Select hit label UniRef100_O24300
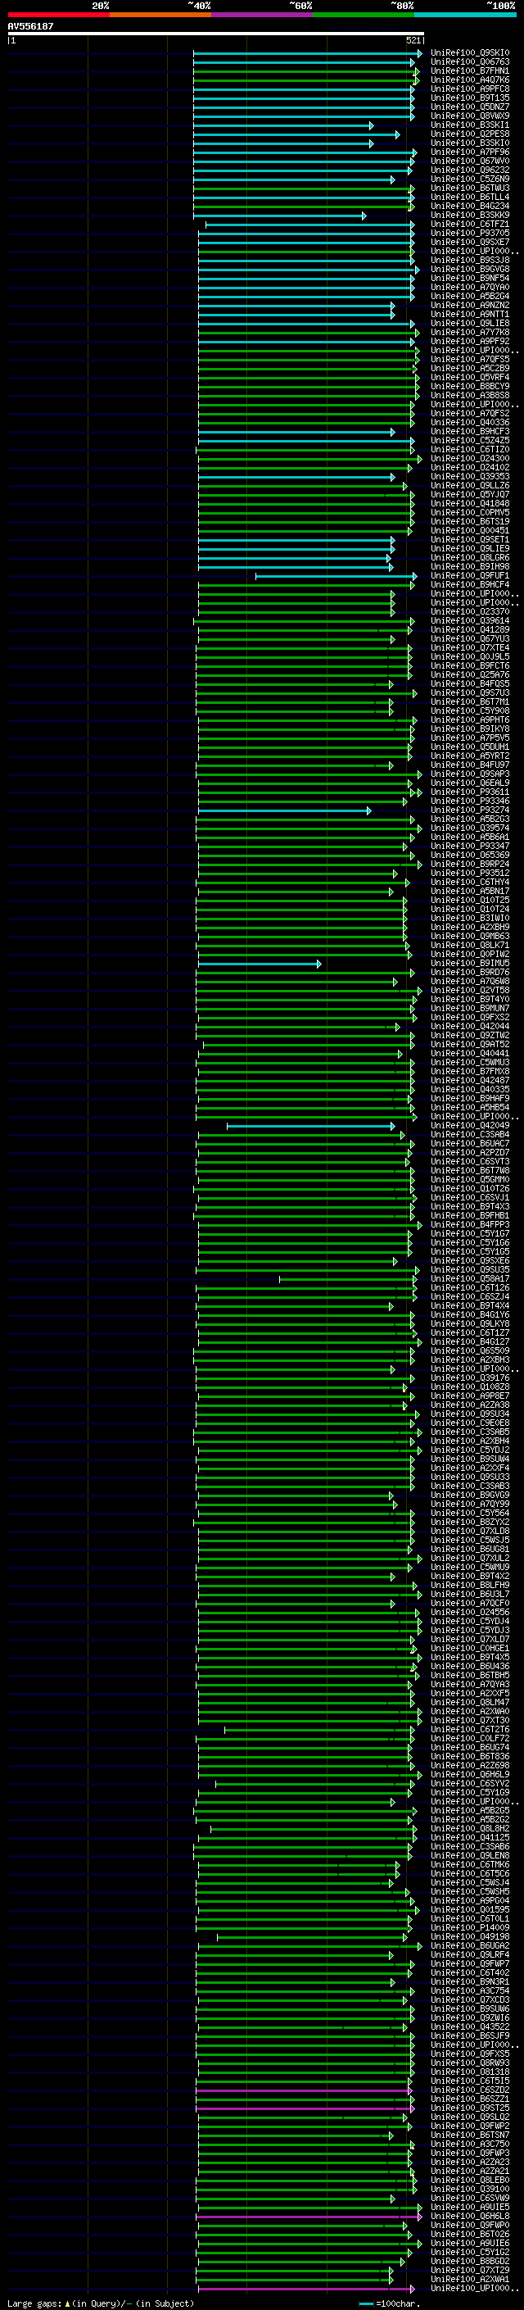Screen dimensions: 524x2310 pos(470,458)
